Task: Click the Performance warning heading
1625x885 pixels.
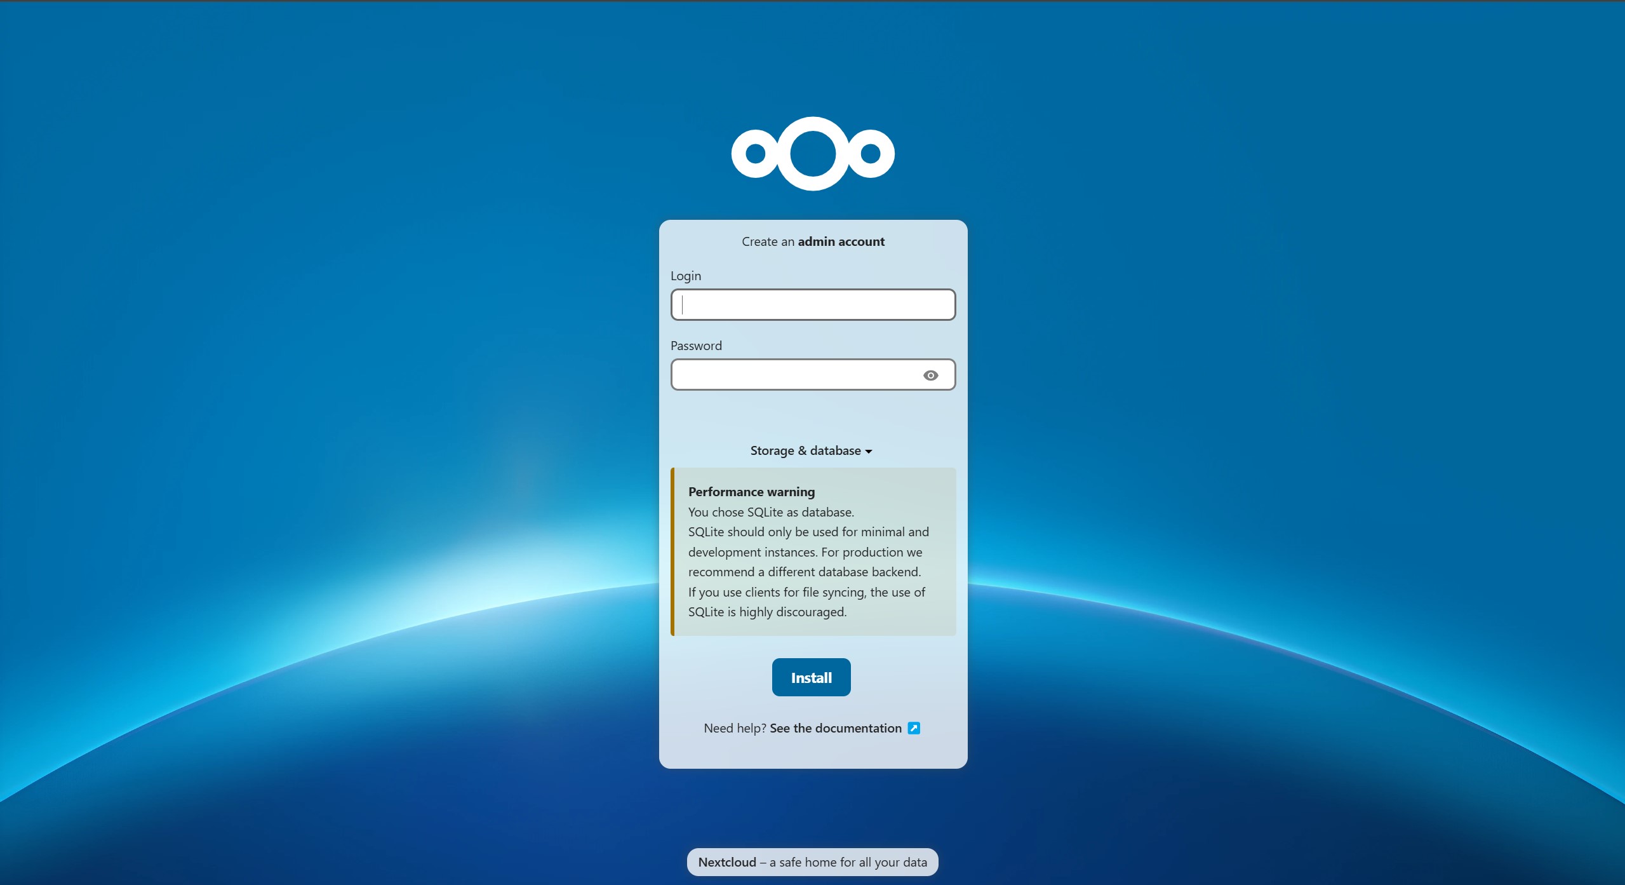Action: (751, 492)
